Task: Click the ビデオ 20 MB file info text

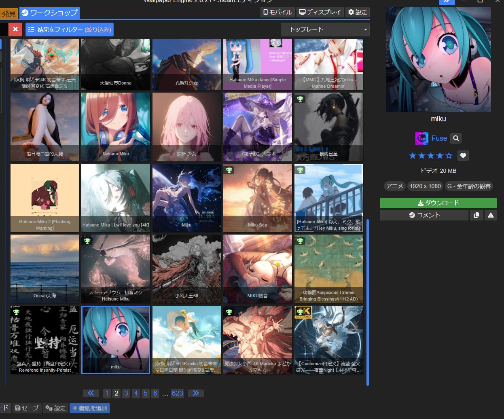Action: [x=438, y=171]
